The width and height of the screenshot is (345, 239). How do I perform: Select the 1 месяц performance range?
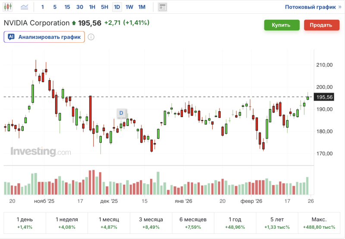(x=109, y=223)
